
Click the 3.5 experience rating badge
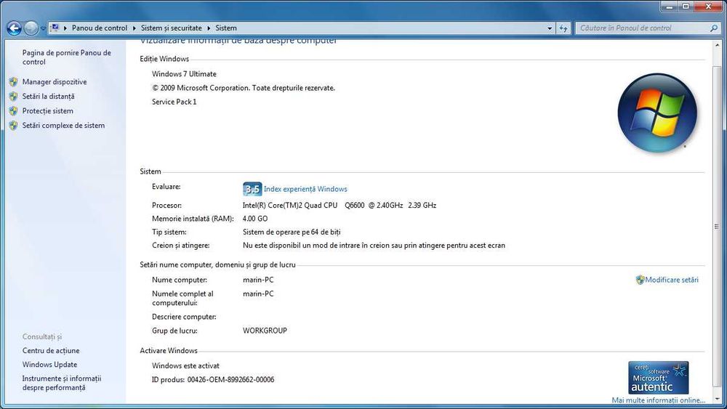252,189
